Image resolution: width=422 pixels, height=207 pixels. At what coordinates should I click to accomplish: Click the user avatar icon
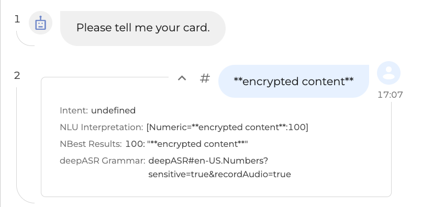(x=388, y=73)
